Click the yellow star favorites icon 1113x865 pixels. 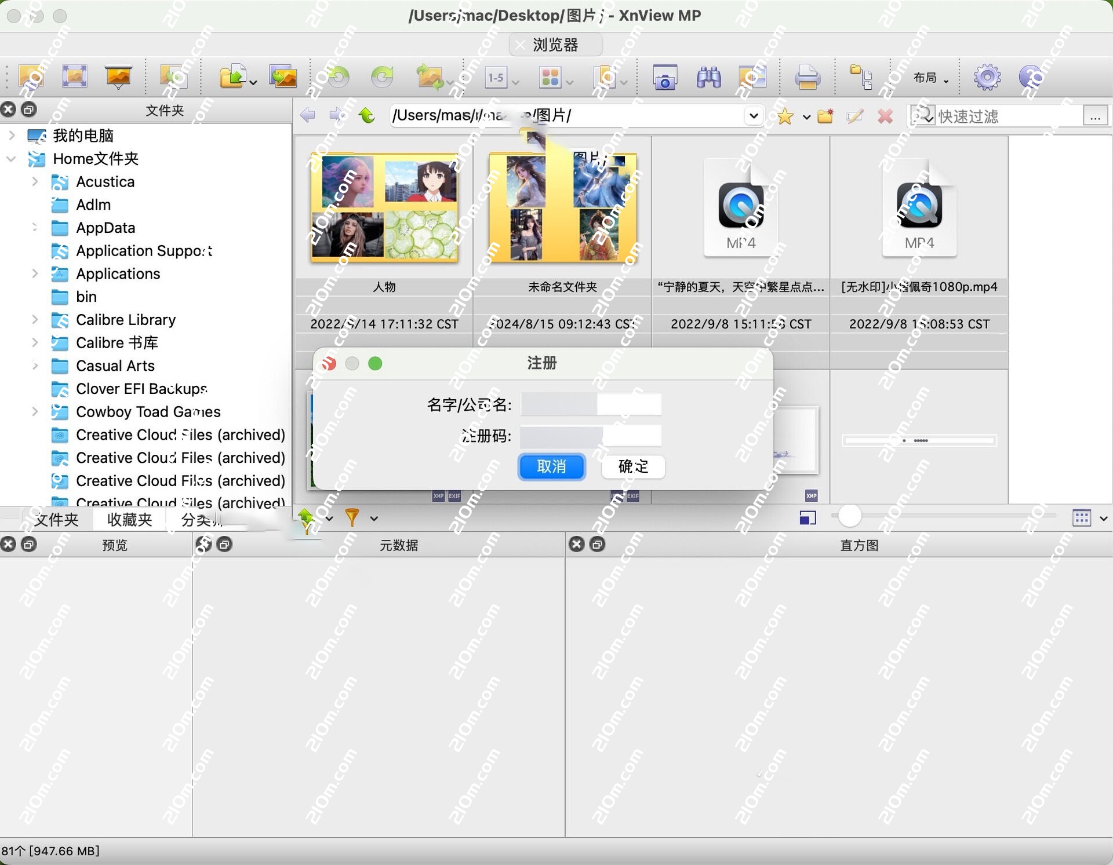tap(785, 116)
